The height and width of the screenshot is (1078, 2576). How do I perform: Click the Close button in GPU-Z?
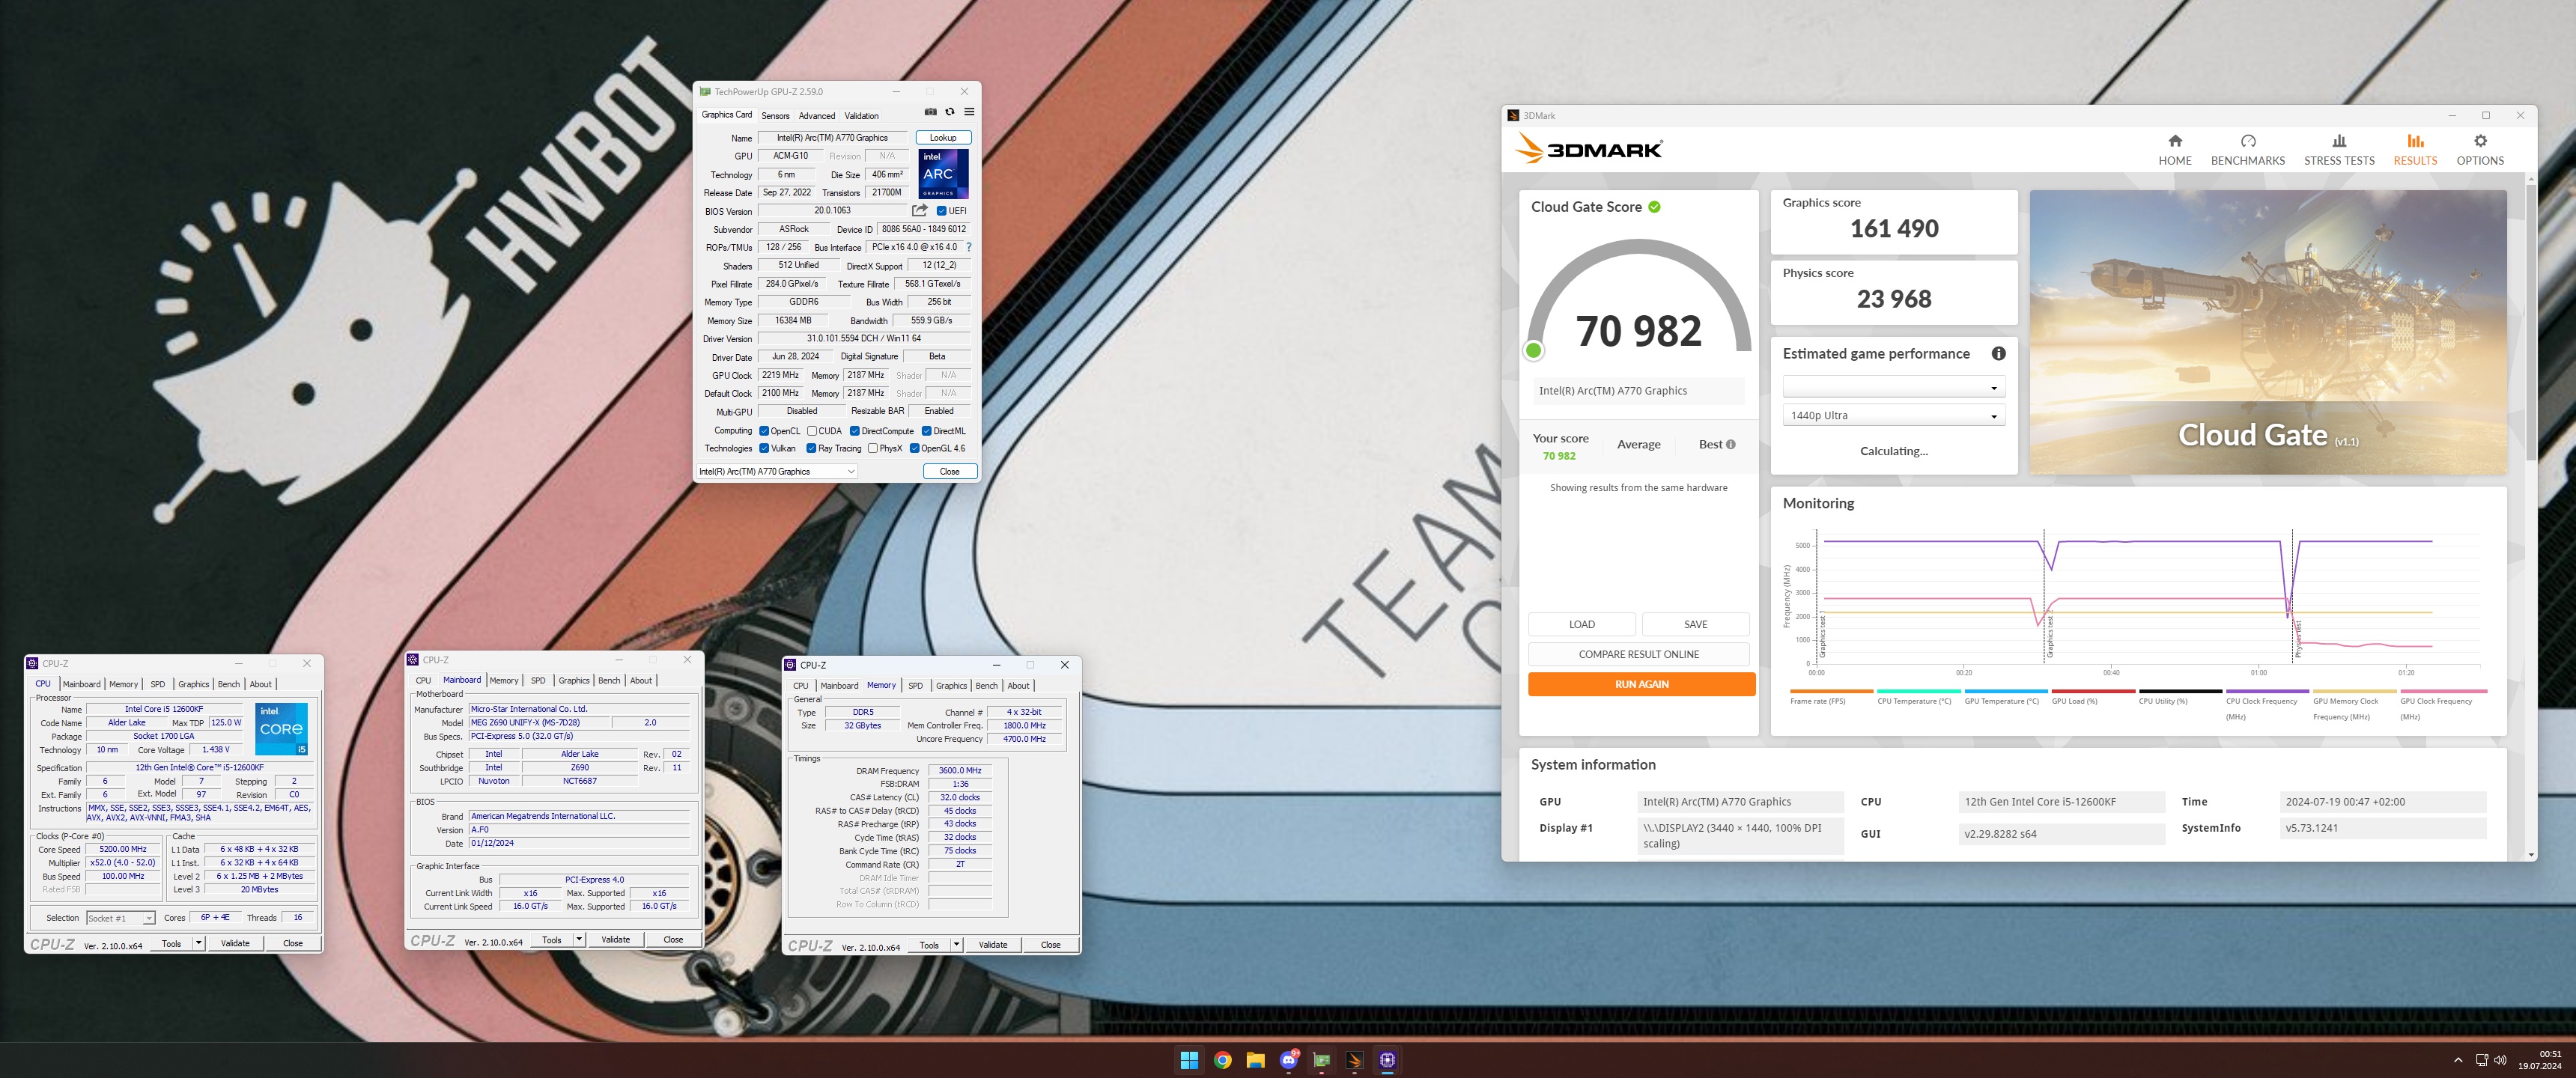949,471
